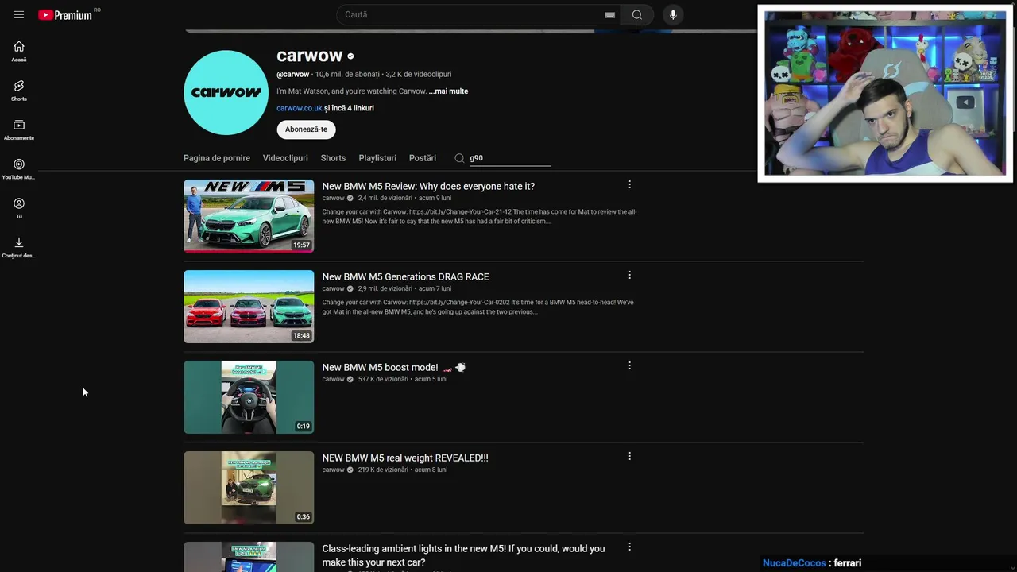Switch to Playlisturi tab

(x=377, y=158)
